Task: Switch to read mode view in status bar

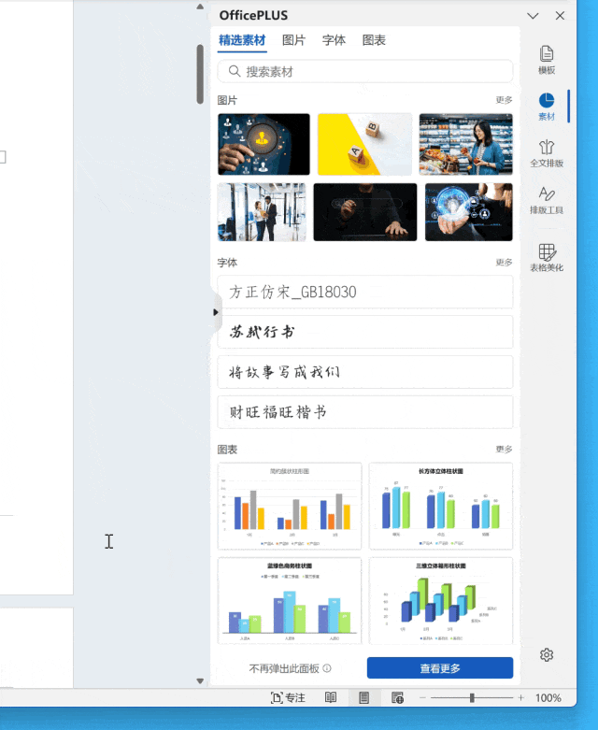Action: 331,698
